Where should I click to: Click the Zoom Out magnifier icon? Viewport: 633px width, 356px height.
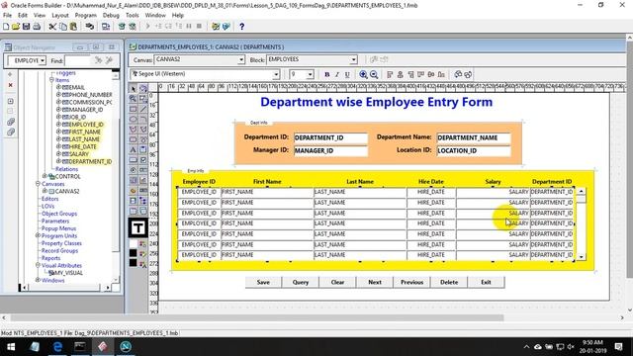coord(374,74)
